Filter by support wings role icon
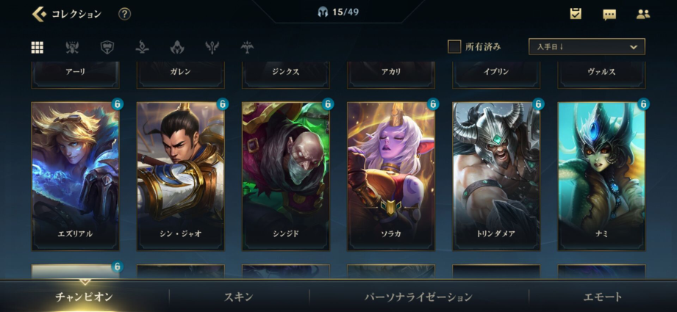This screenshot has width=677, height=312. pyautogui.click(x=212, y=48)
